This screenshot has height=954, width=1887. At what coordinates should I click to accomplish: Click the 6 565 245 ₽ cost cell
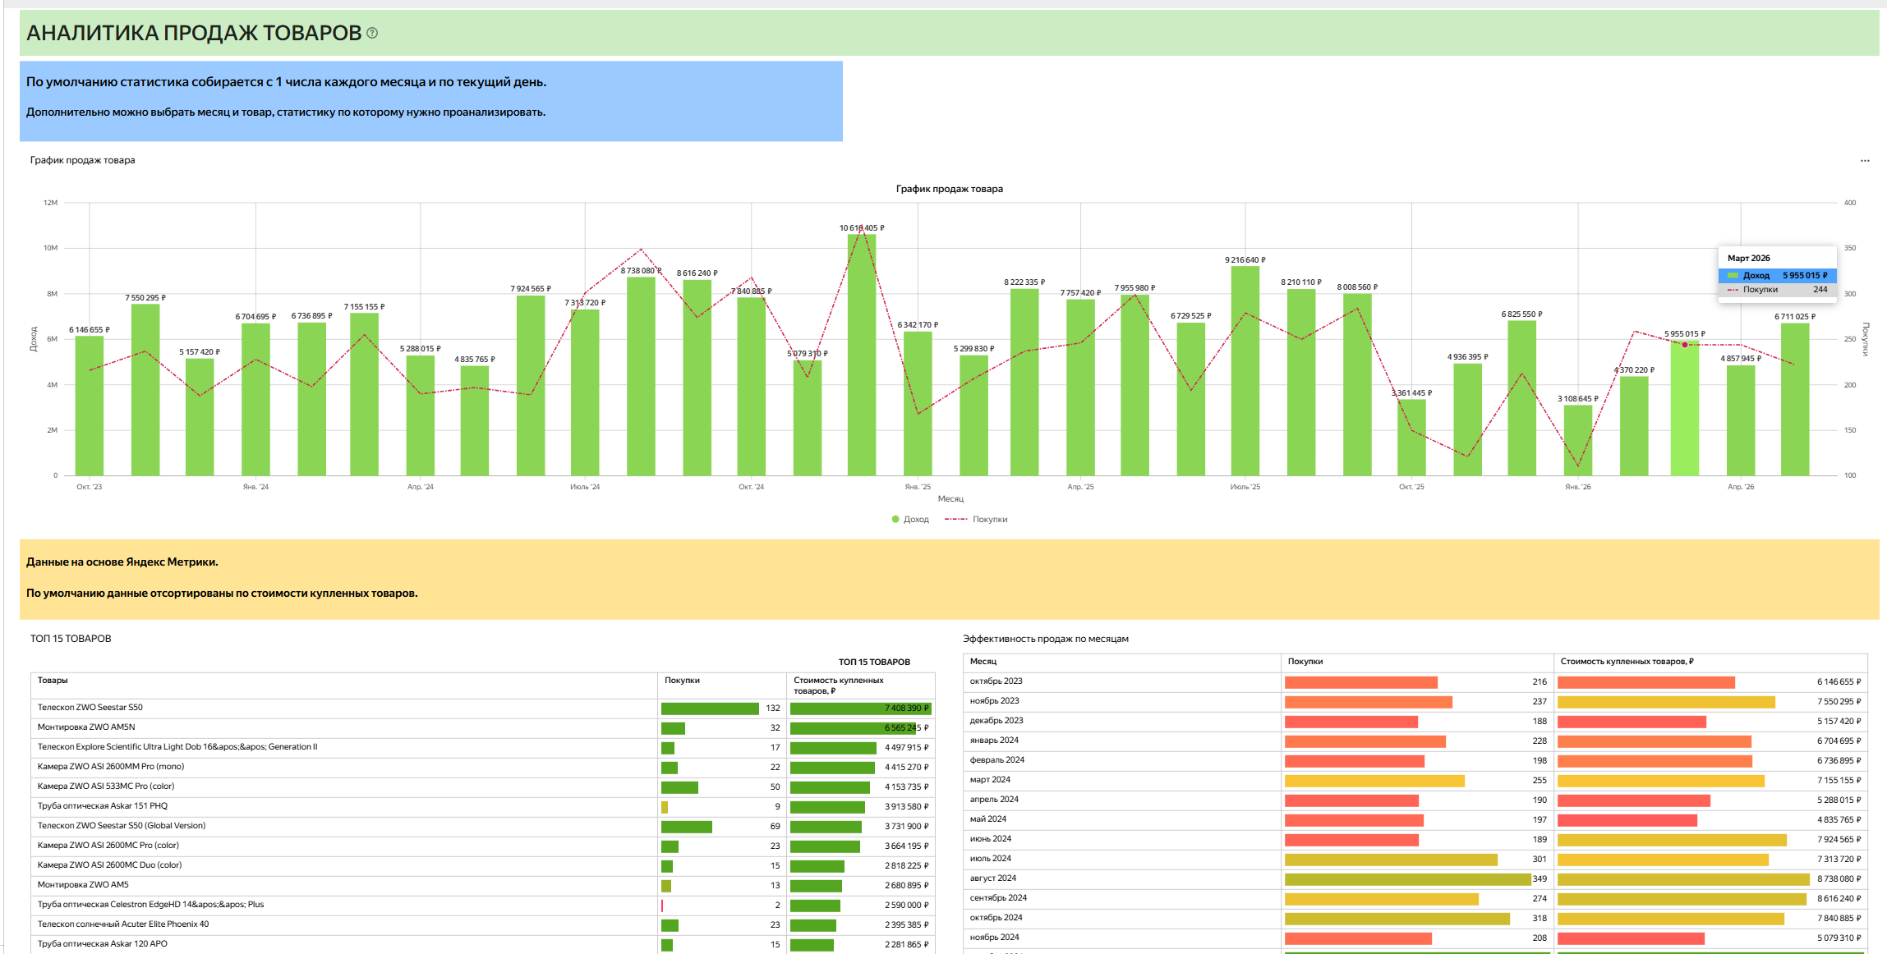click(x=861, y=728)
